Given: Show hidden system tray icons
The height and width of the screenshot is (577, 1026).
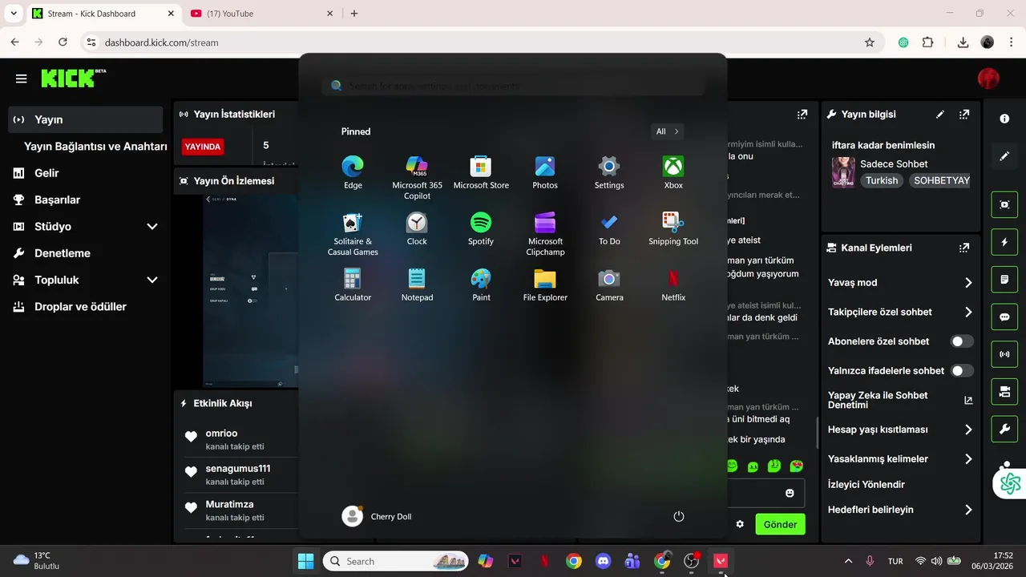Looking at the screenshot, I should (x=848, y=561).
